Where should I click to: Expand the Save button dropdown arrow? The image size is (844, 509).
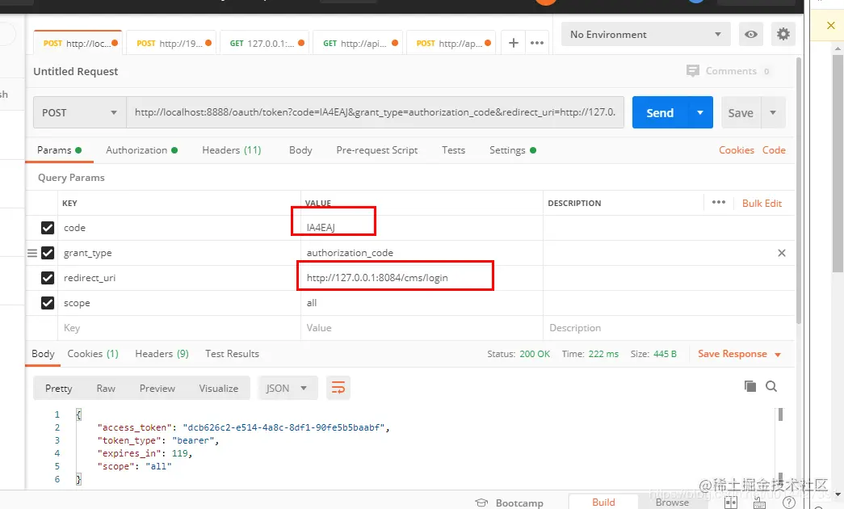773,112
